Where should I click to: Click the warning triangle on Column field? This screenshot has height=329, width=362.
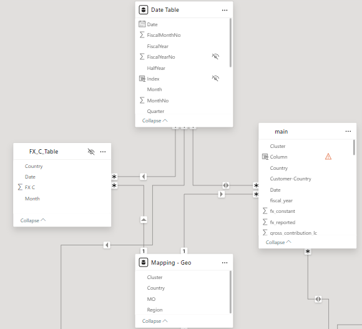(328, 157)
